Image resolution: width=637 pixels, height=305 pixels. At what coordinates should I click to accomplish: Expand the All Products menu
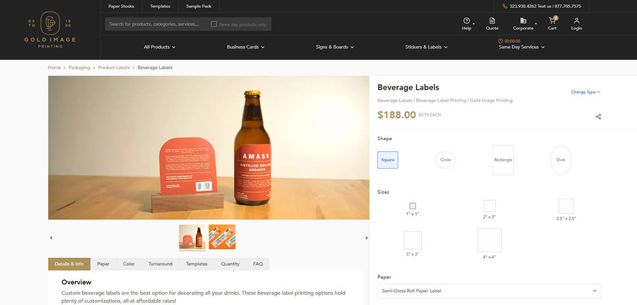tap(160, 47)
